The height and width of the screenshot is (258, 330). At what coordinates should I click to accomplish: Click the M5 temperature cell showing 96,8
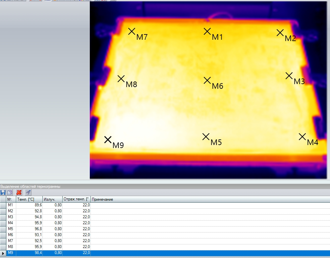[x=29, y=229]
